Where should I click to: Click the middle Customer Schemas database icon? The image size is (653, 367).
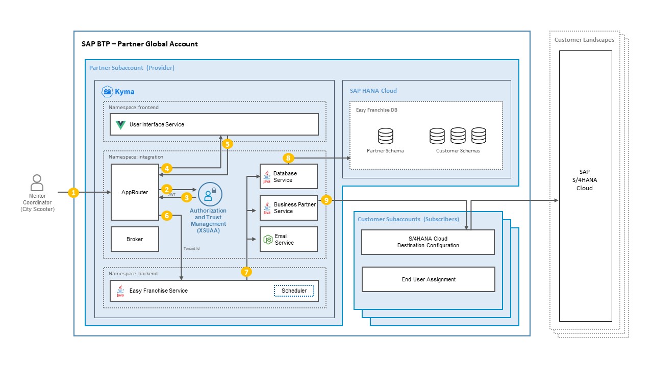(458, 136)
